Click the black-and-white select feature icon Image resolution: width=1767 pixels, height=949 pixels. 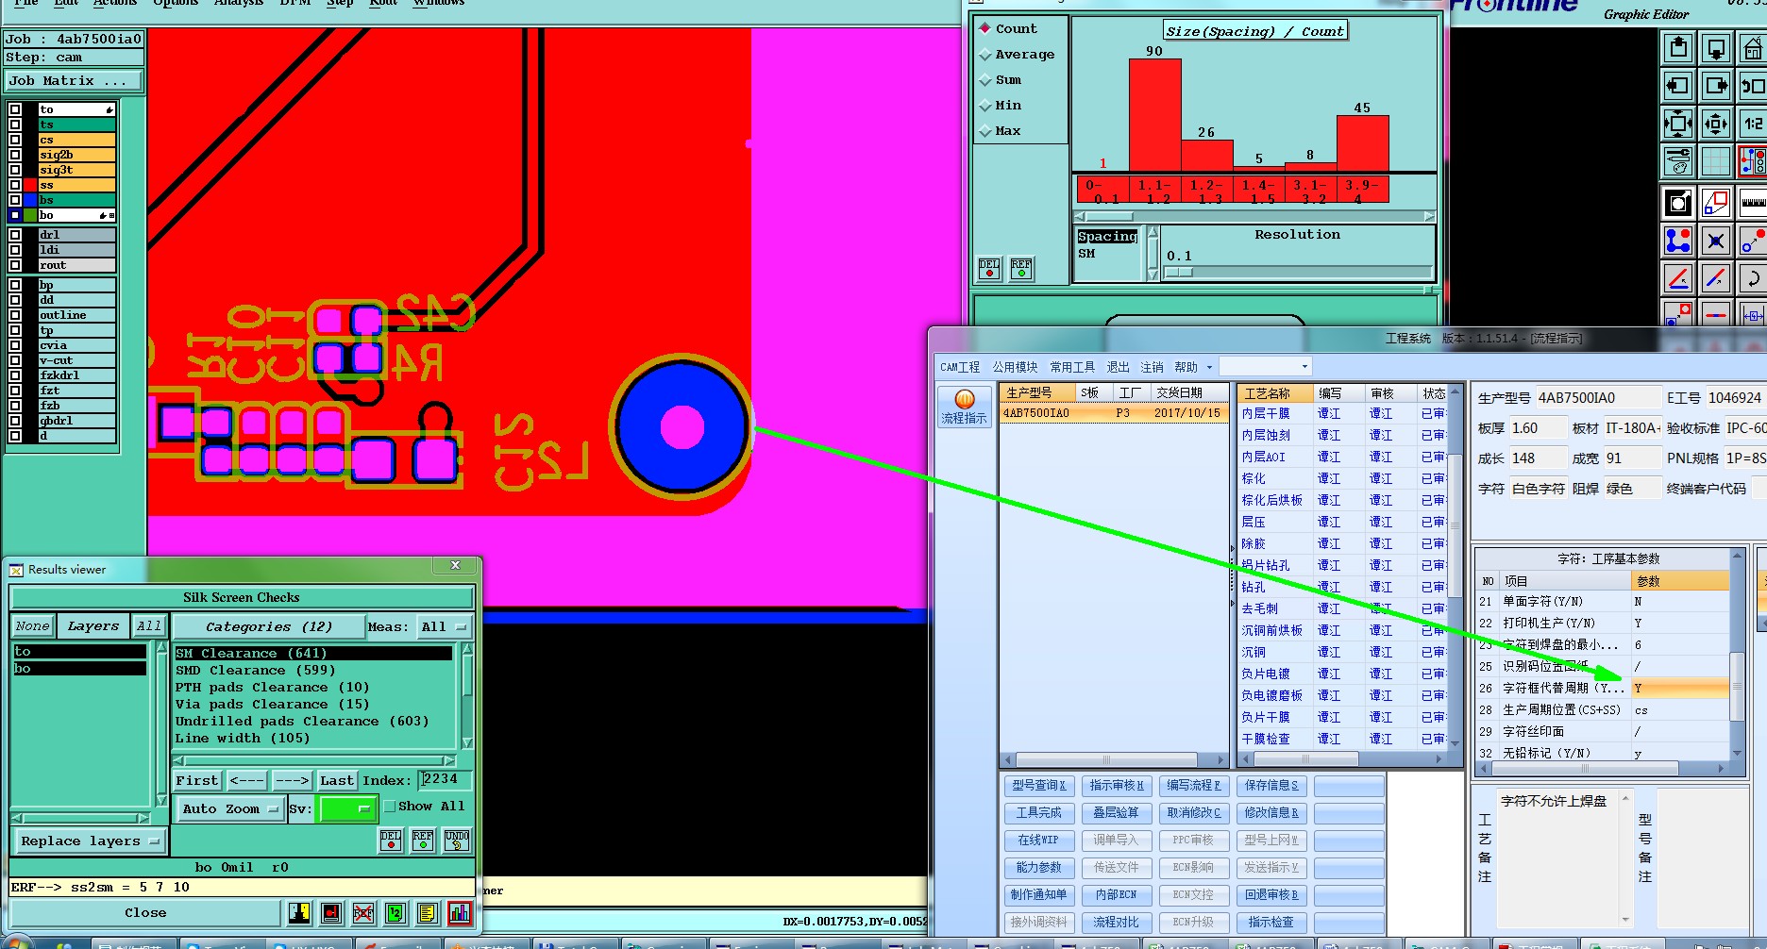1678,203
